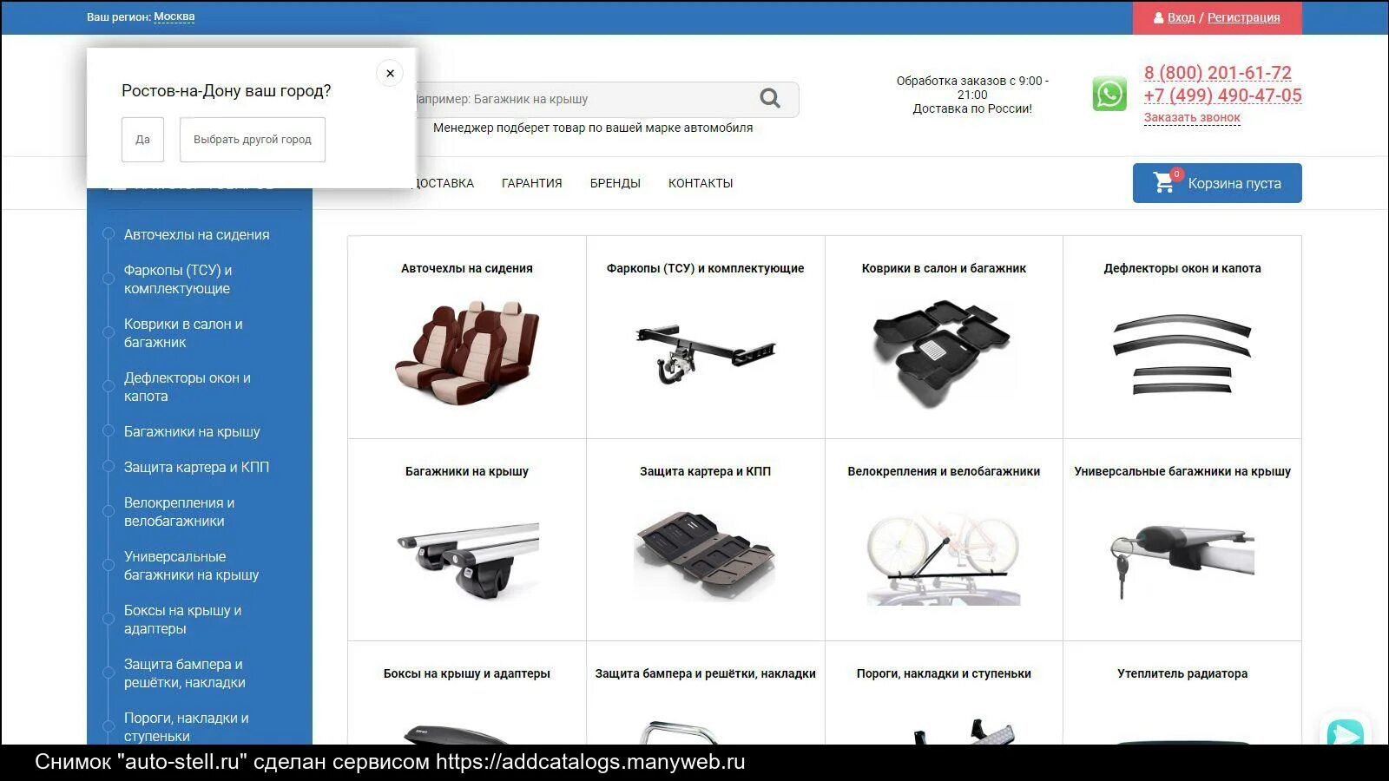Viewport: 1389px width, 781px height.
Task: Open grid title Фаркопы (ТСУ) и комплектующие
Action: tap(705, 268)
